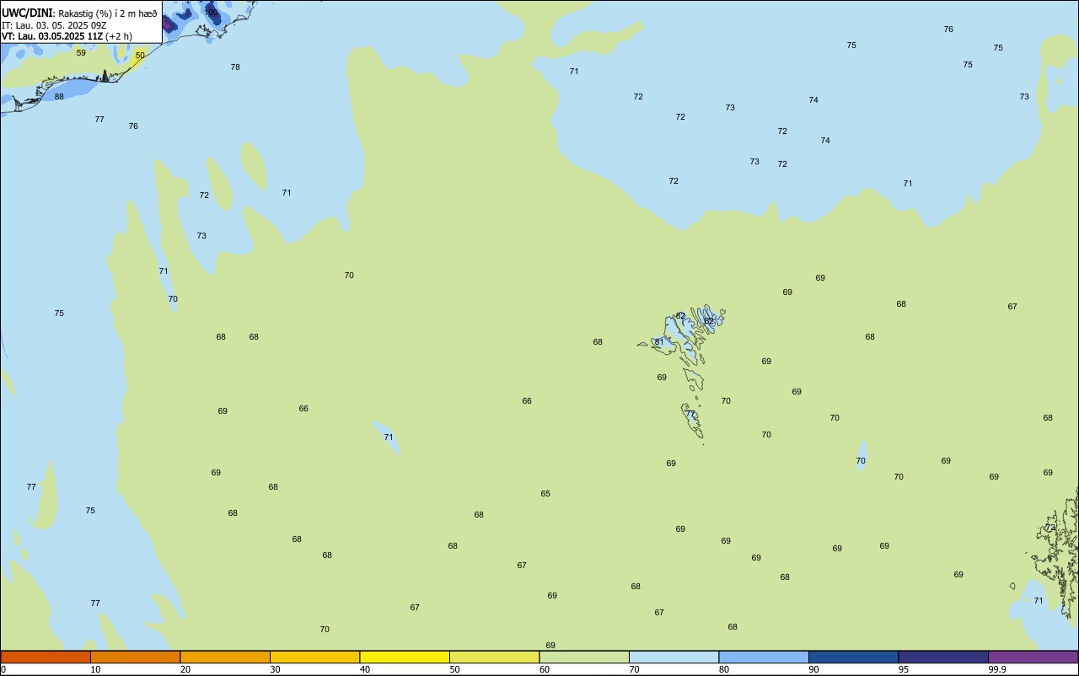This screenshot has width=1079, height=676.
Task: Click the '88' humidity value near the coast
Action: tap(59, 97)
